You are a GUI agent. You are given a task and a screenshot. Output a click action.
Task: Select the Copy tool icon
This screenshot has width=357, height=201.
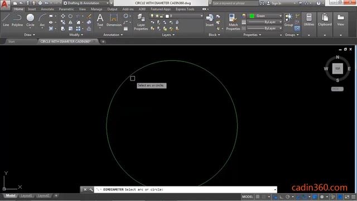tap(63, 22)
